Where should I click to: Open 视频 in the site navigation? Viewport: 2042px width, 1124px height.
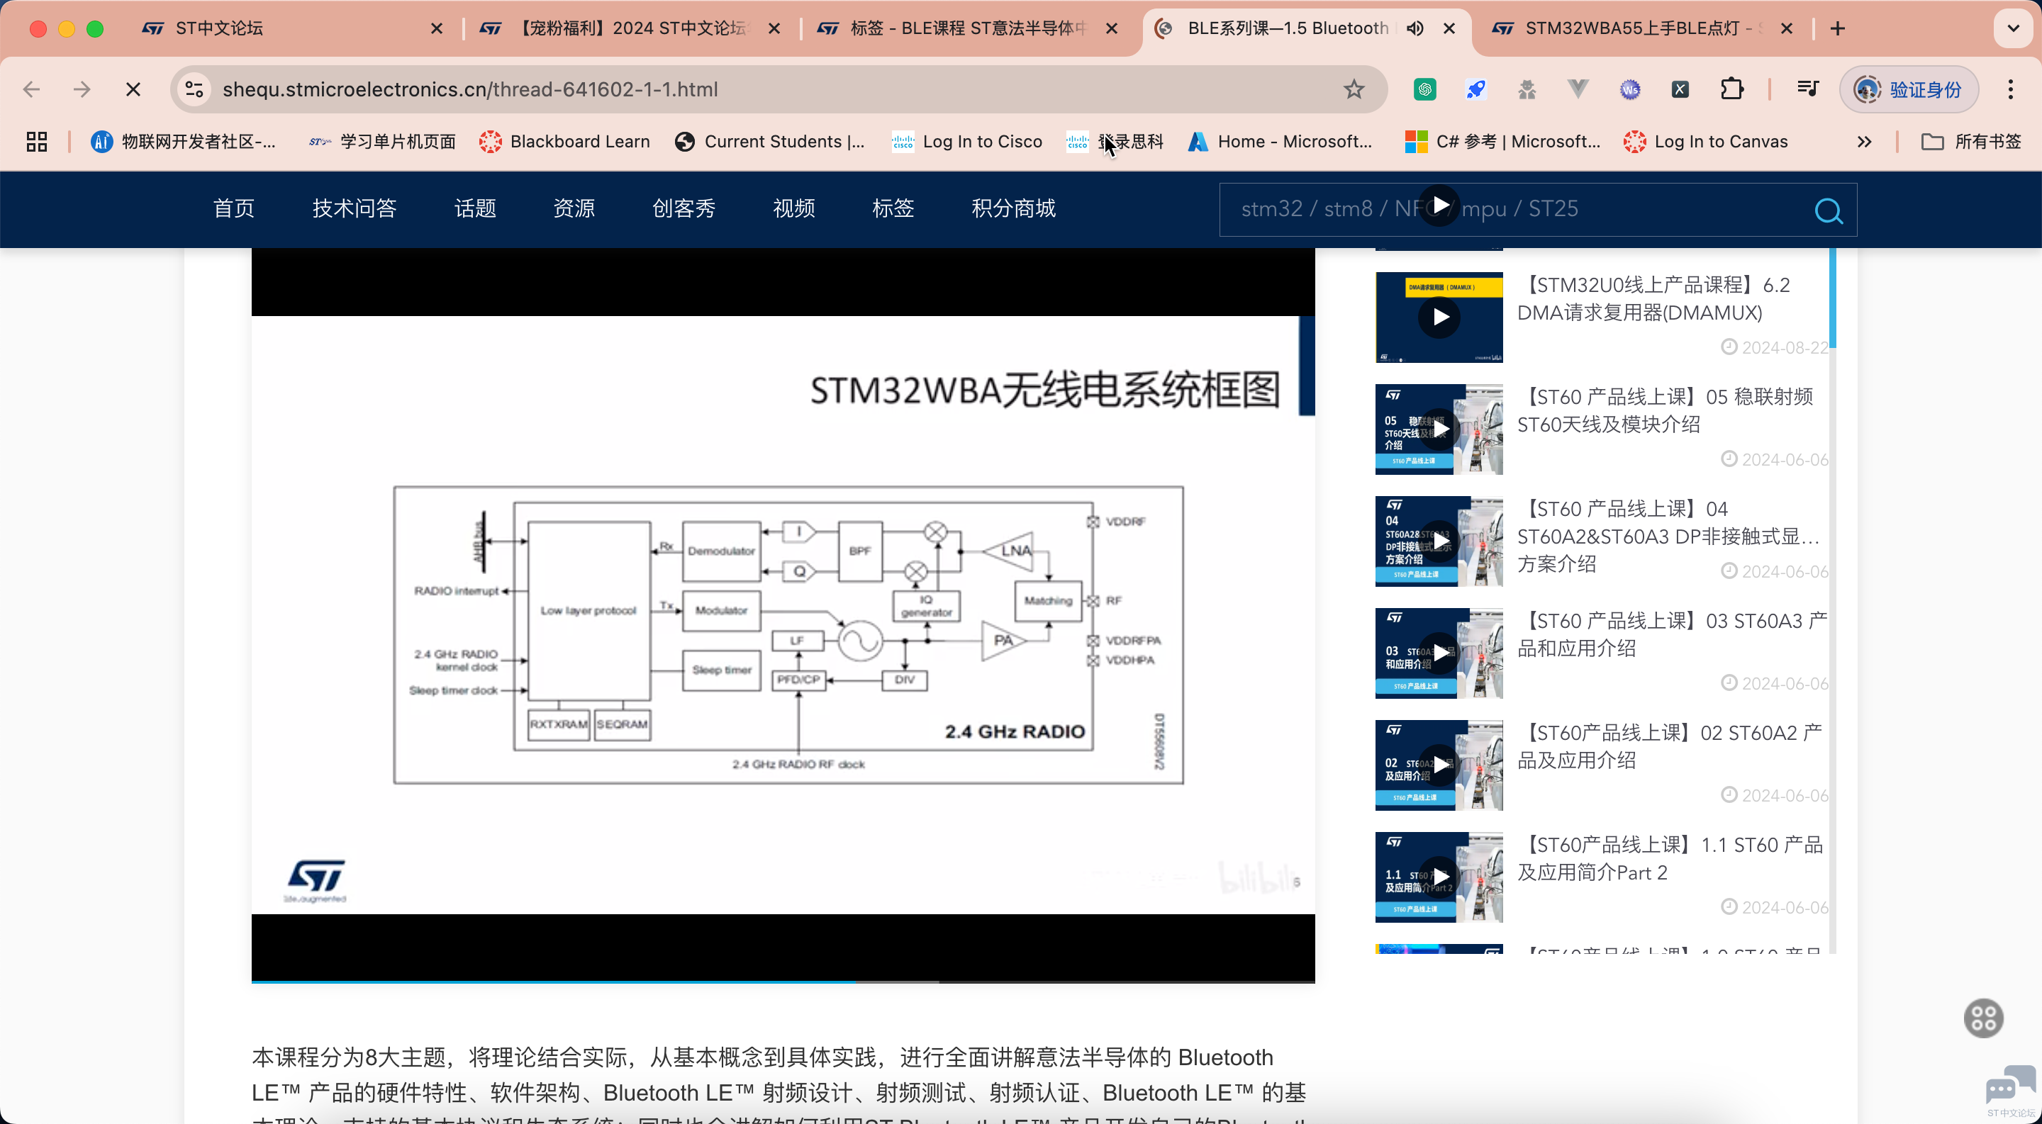coord(793,208)
